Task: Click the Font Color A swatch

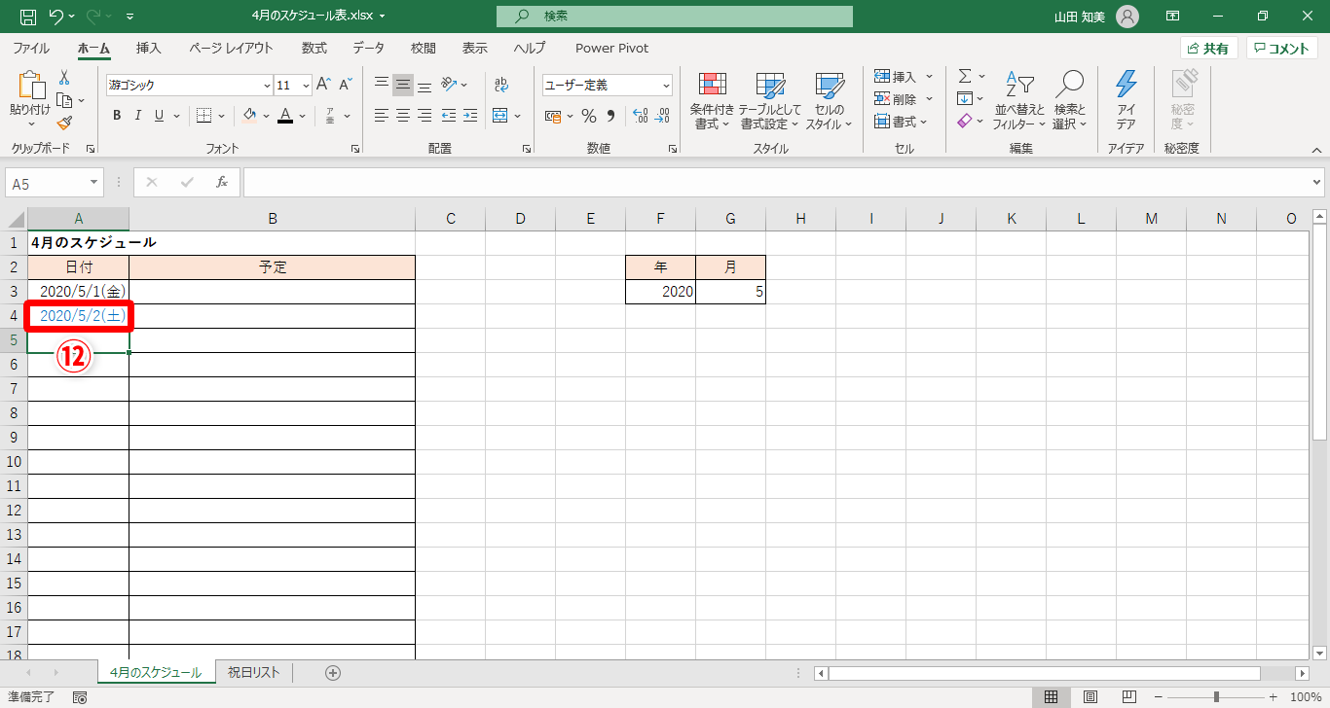Action: click(285, 116)
